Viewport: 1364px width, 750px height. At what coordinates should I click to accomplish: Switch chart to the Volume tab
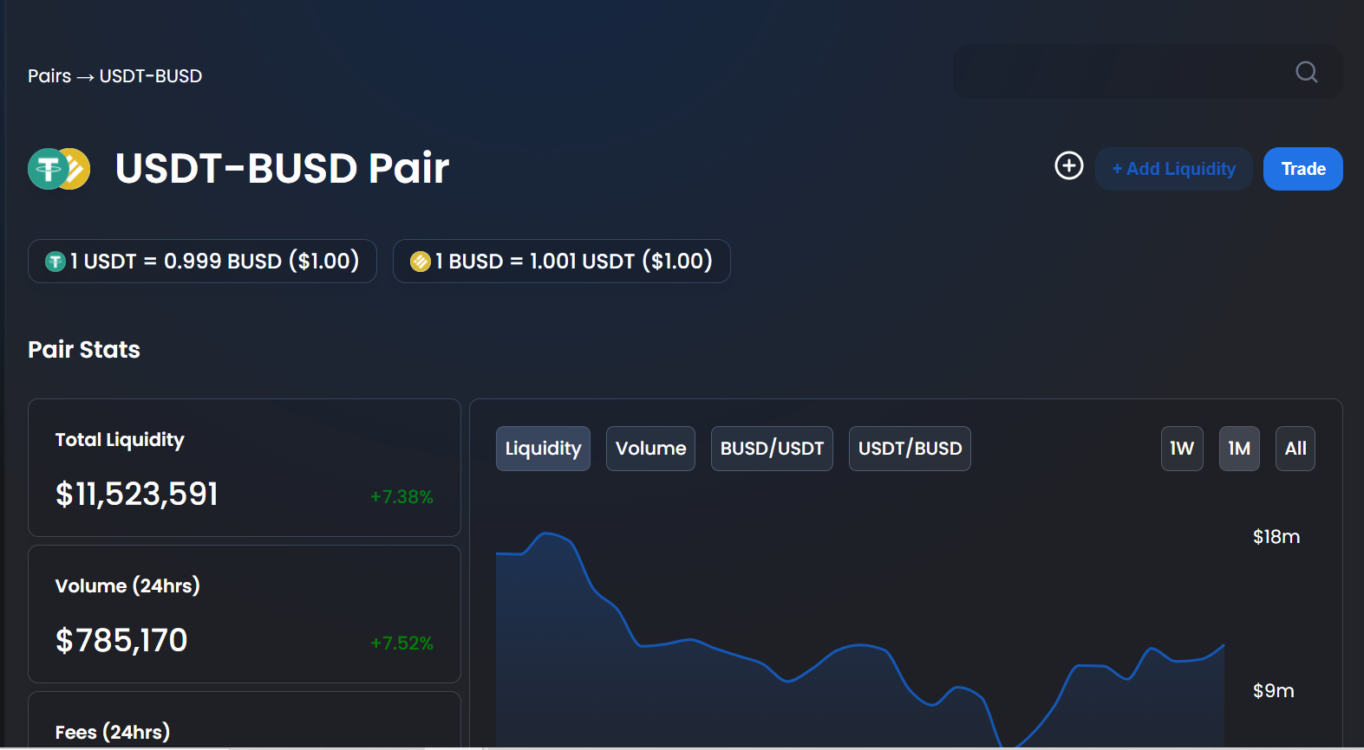point(650,449)
